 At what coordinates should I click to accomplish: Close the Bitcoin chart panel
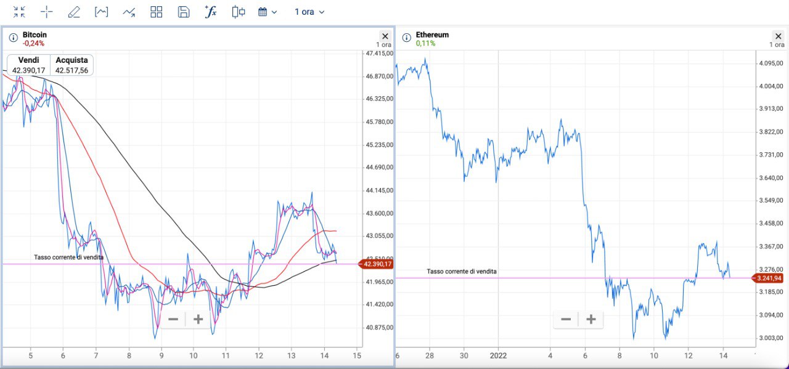(x=385, y=36)
